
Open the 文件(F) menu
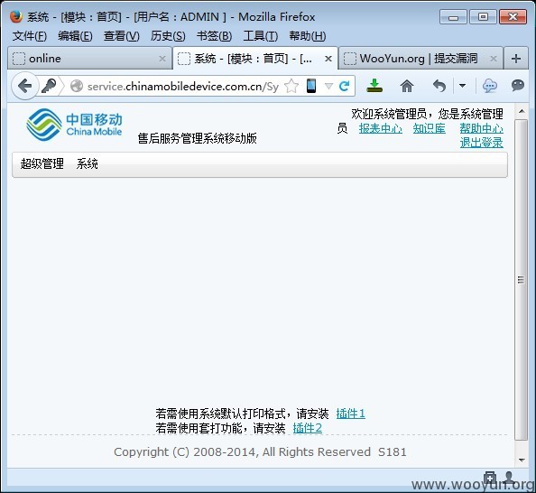click(30, 35)
